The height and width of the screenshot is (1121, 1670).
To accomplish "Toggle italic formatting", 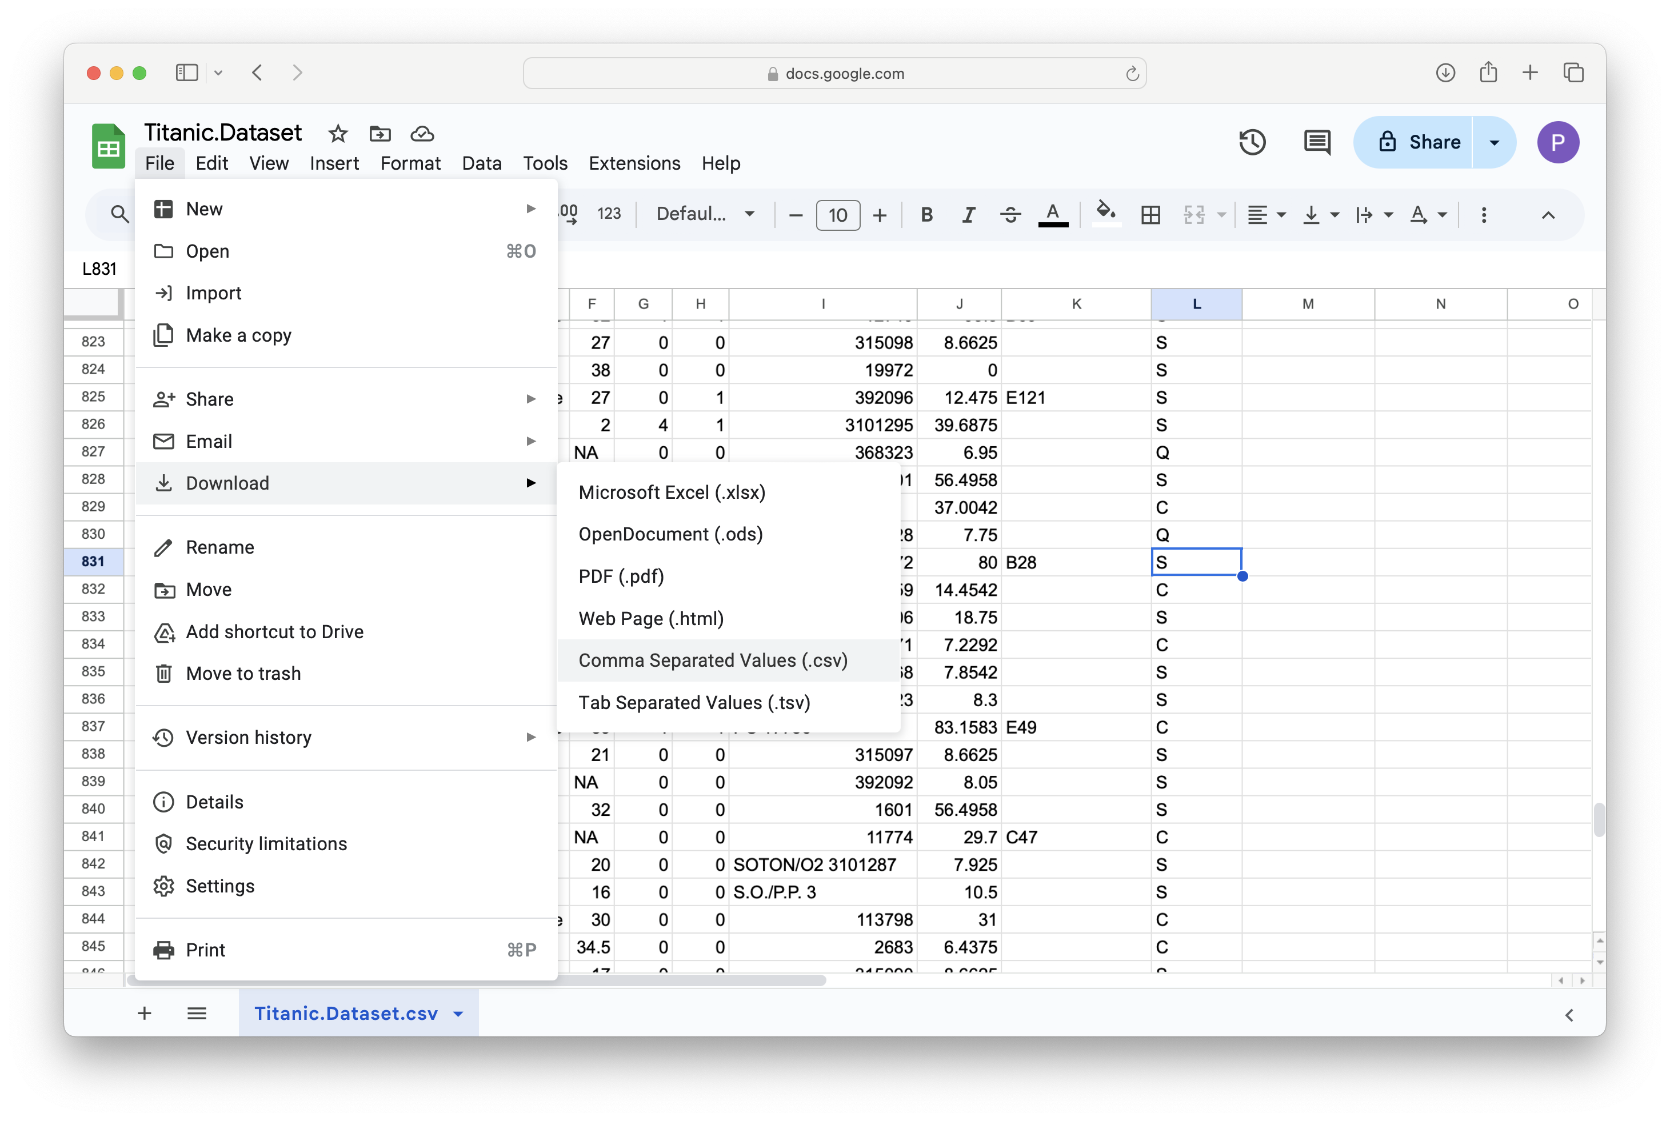I will (x=968, y=214).
